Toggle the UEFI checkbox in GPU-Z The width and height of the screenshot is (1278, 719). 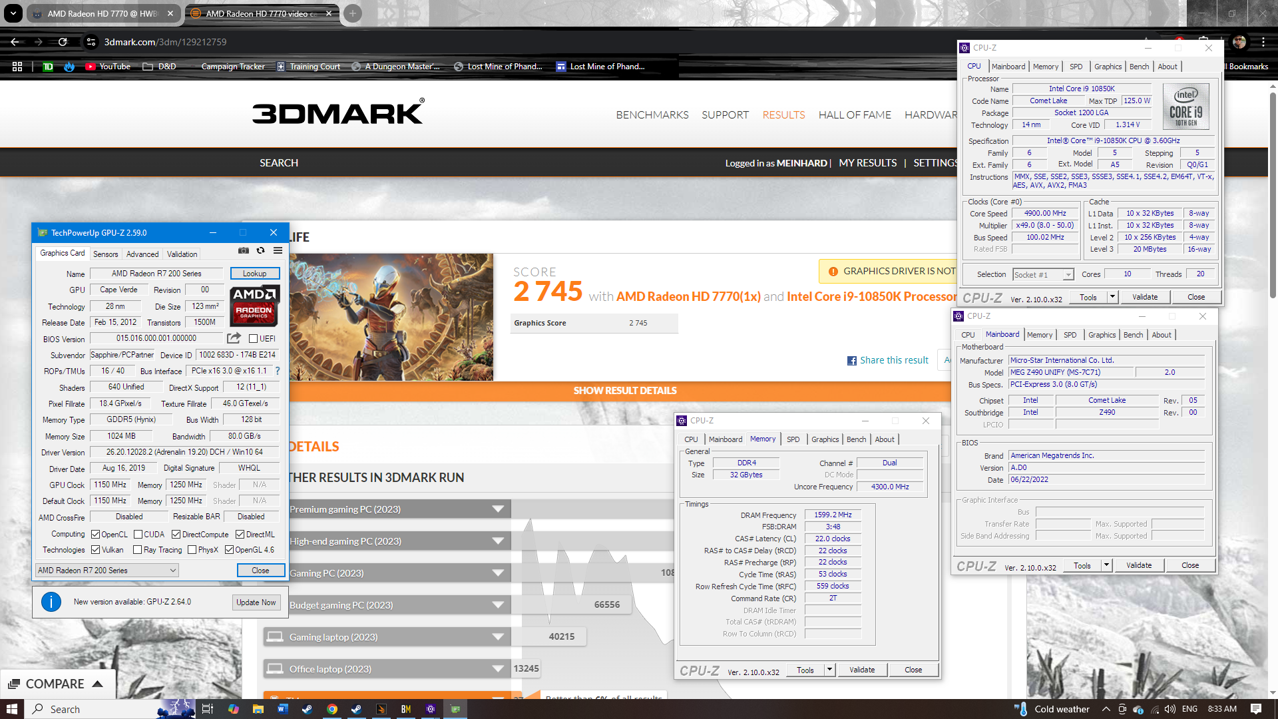point(253,339)
